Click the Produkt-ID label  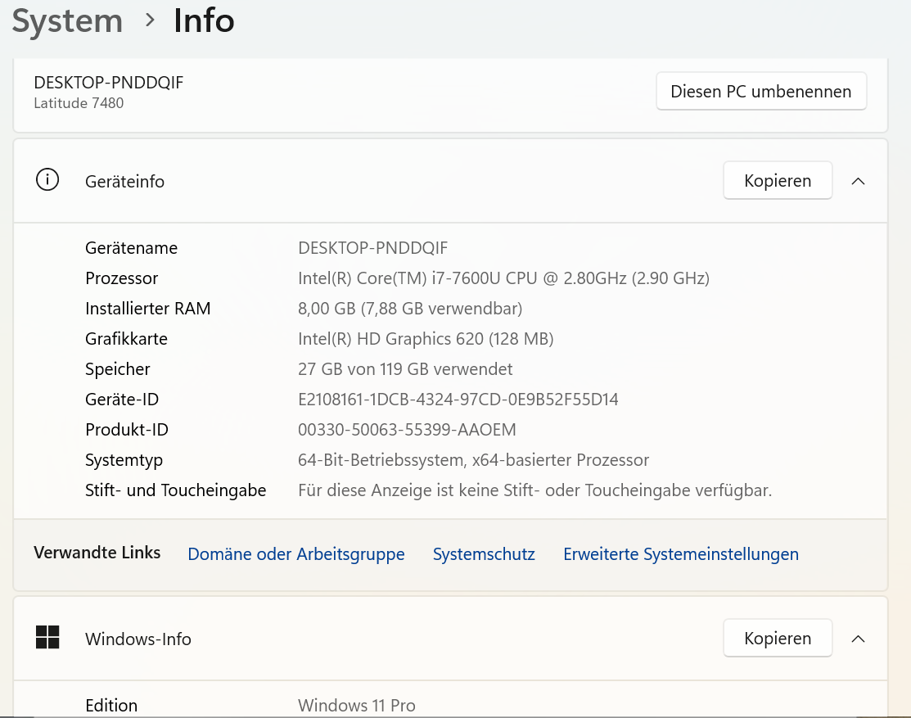(127, 430)
